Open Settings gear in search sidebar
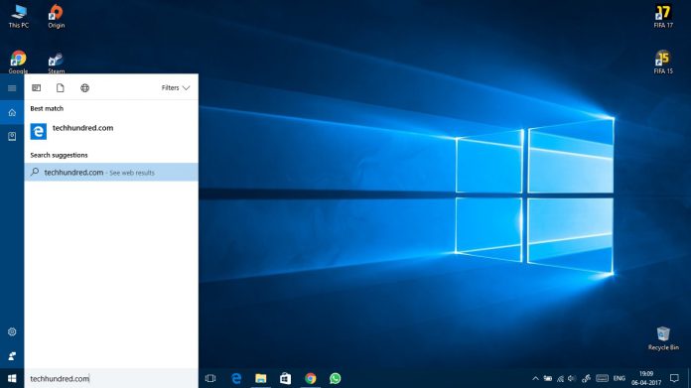Viewport: 691px width, 388px height. (x=12, y=331)
